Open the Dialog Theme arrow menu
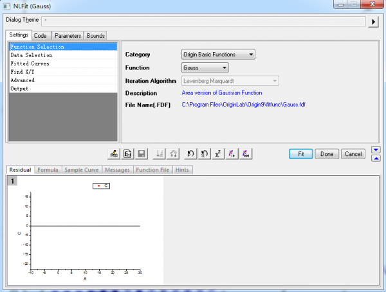This screenshot has width=386, height=292. 373,22
